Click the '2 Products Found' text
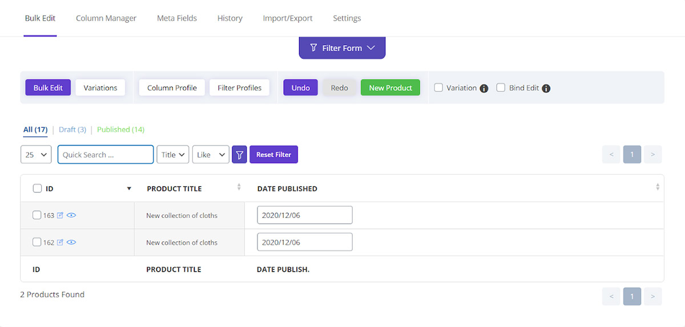The width and height of the screenshot is (685, 327). 53,294
